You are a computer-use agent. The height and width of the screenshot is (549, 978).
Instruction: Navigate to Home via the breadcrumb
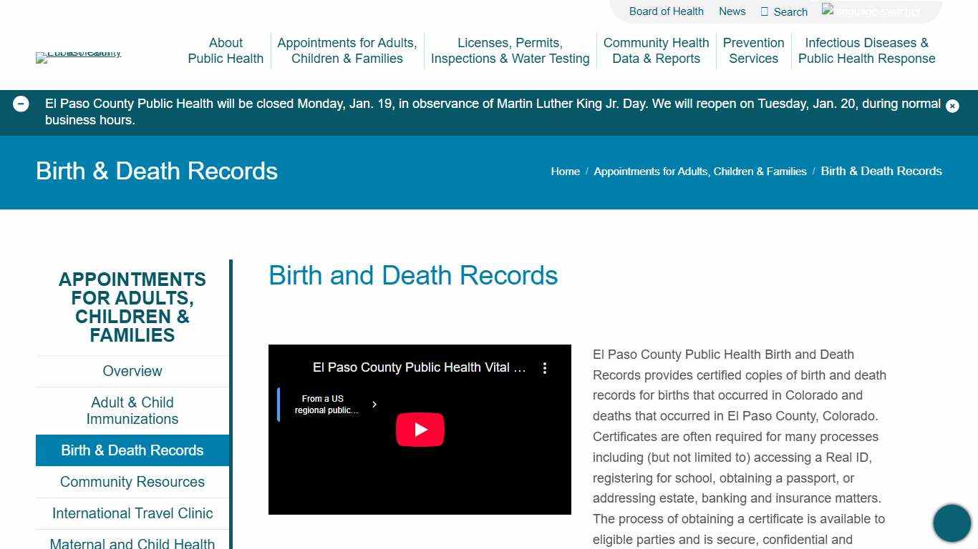(565, 171)
